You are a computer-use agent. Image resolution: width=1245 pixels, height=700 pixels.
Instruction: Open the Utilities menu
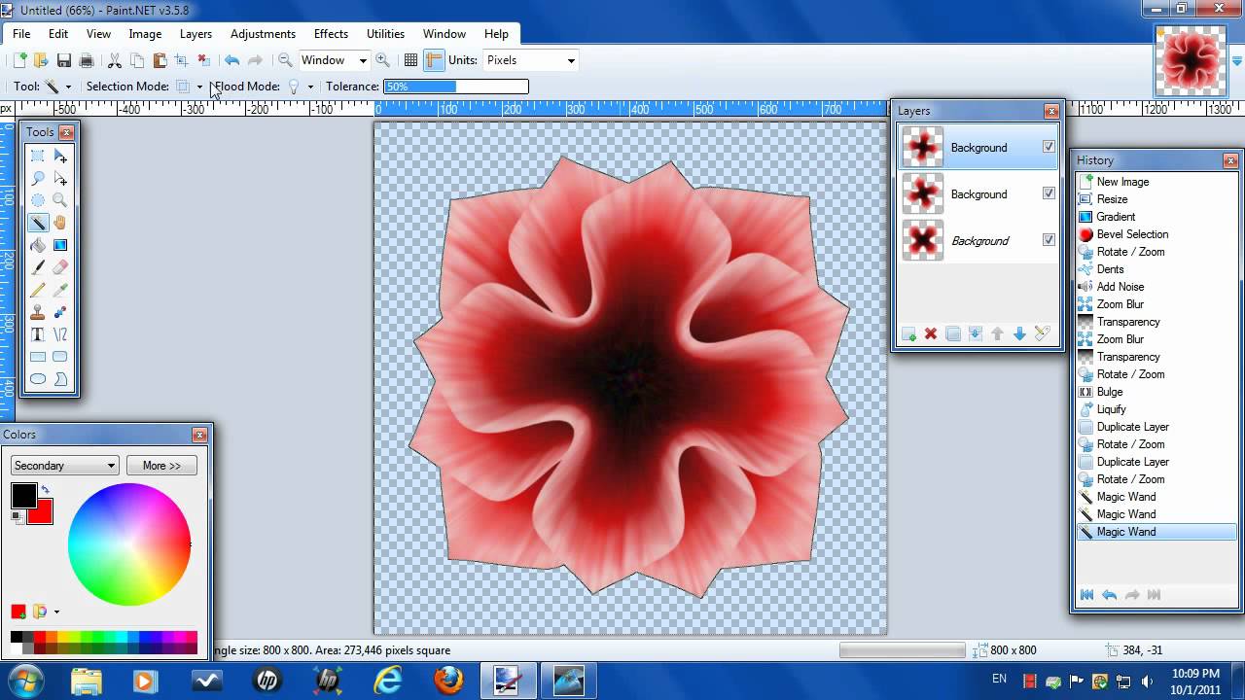coord(385,34)
